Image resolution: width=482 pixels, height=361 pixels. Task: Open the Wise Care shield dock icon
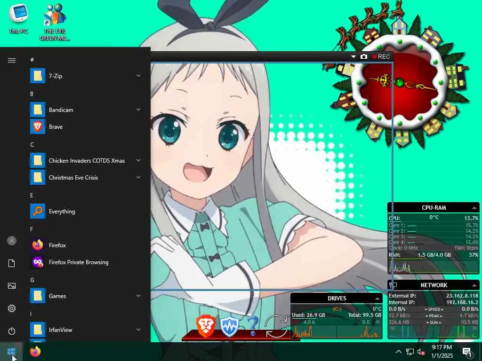pos(229,327)
